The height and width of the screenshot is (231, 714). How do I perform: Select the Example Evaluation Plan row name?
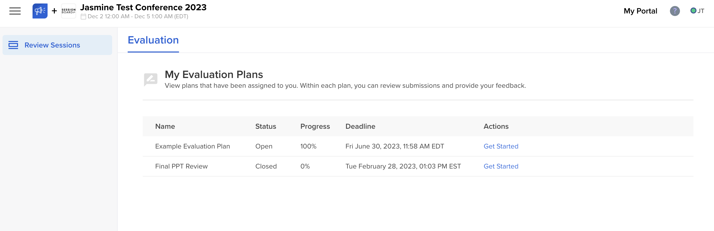pos(193,146)
